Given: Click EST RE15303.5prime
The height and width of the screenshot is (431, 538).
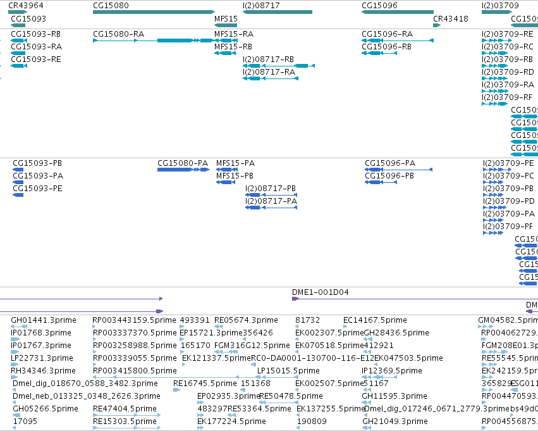Looking at the screenshot, I should coord(126,428).
